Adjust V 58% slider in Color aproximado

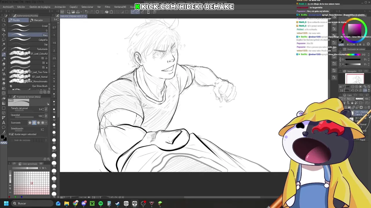coord(25,168)
